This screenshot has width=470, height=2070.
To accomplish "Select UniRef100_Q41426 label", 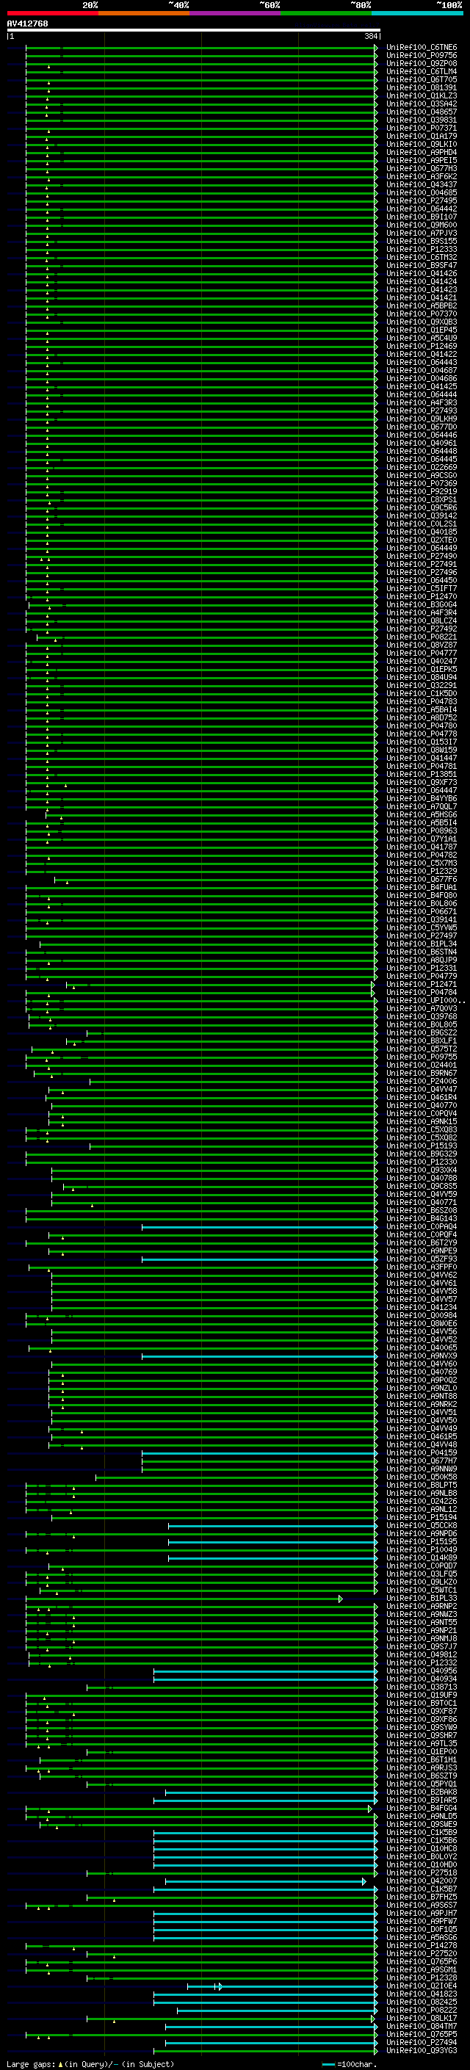I will pos(422,273).
